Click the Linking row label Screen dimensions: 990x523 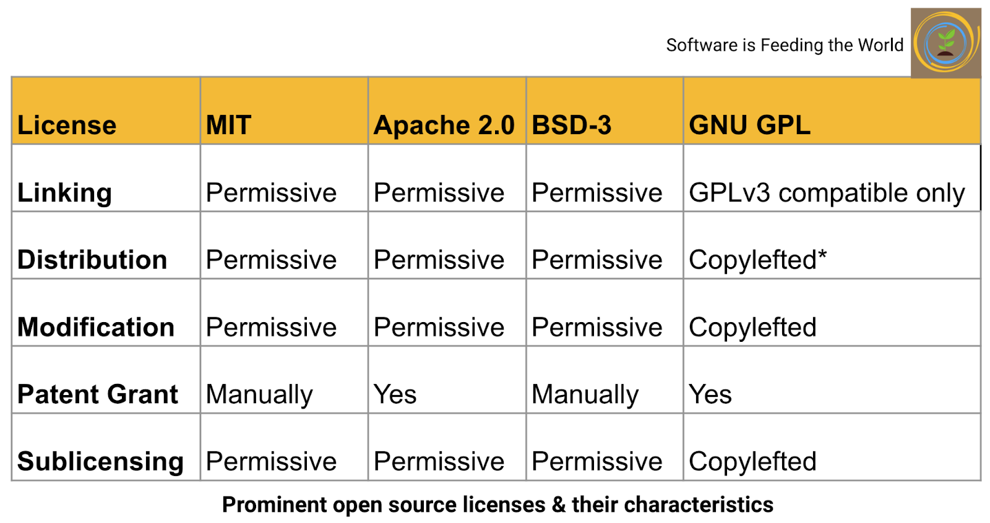click(x=65, y=192)
